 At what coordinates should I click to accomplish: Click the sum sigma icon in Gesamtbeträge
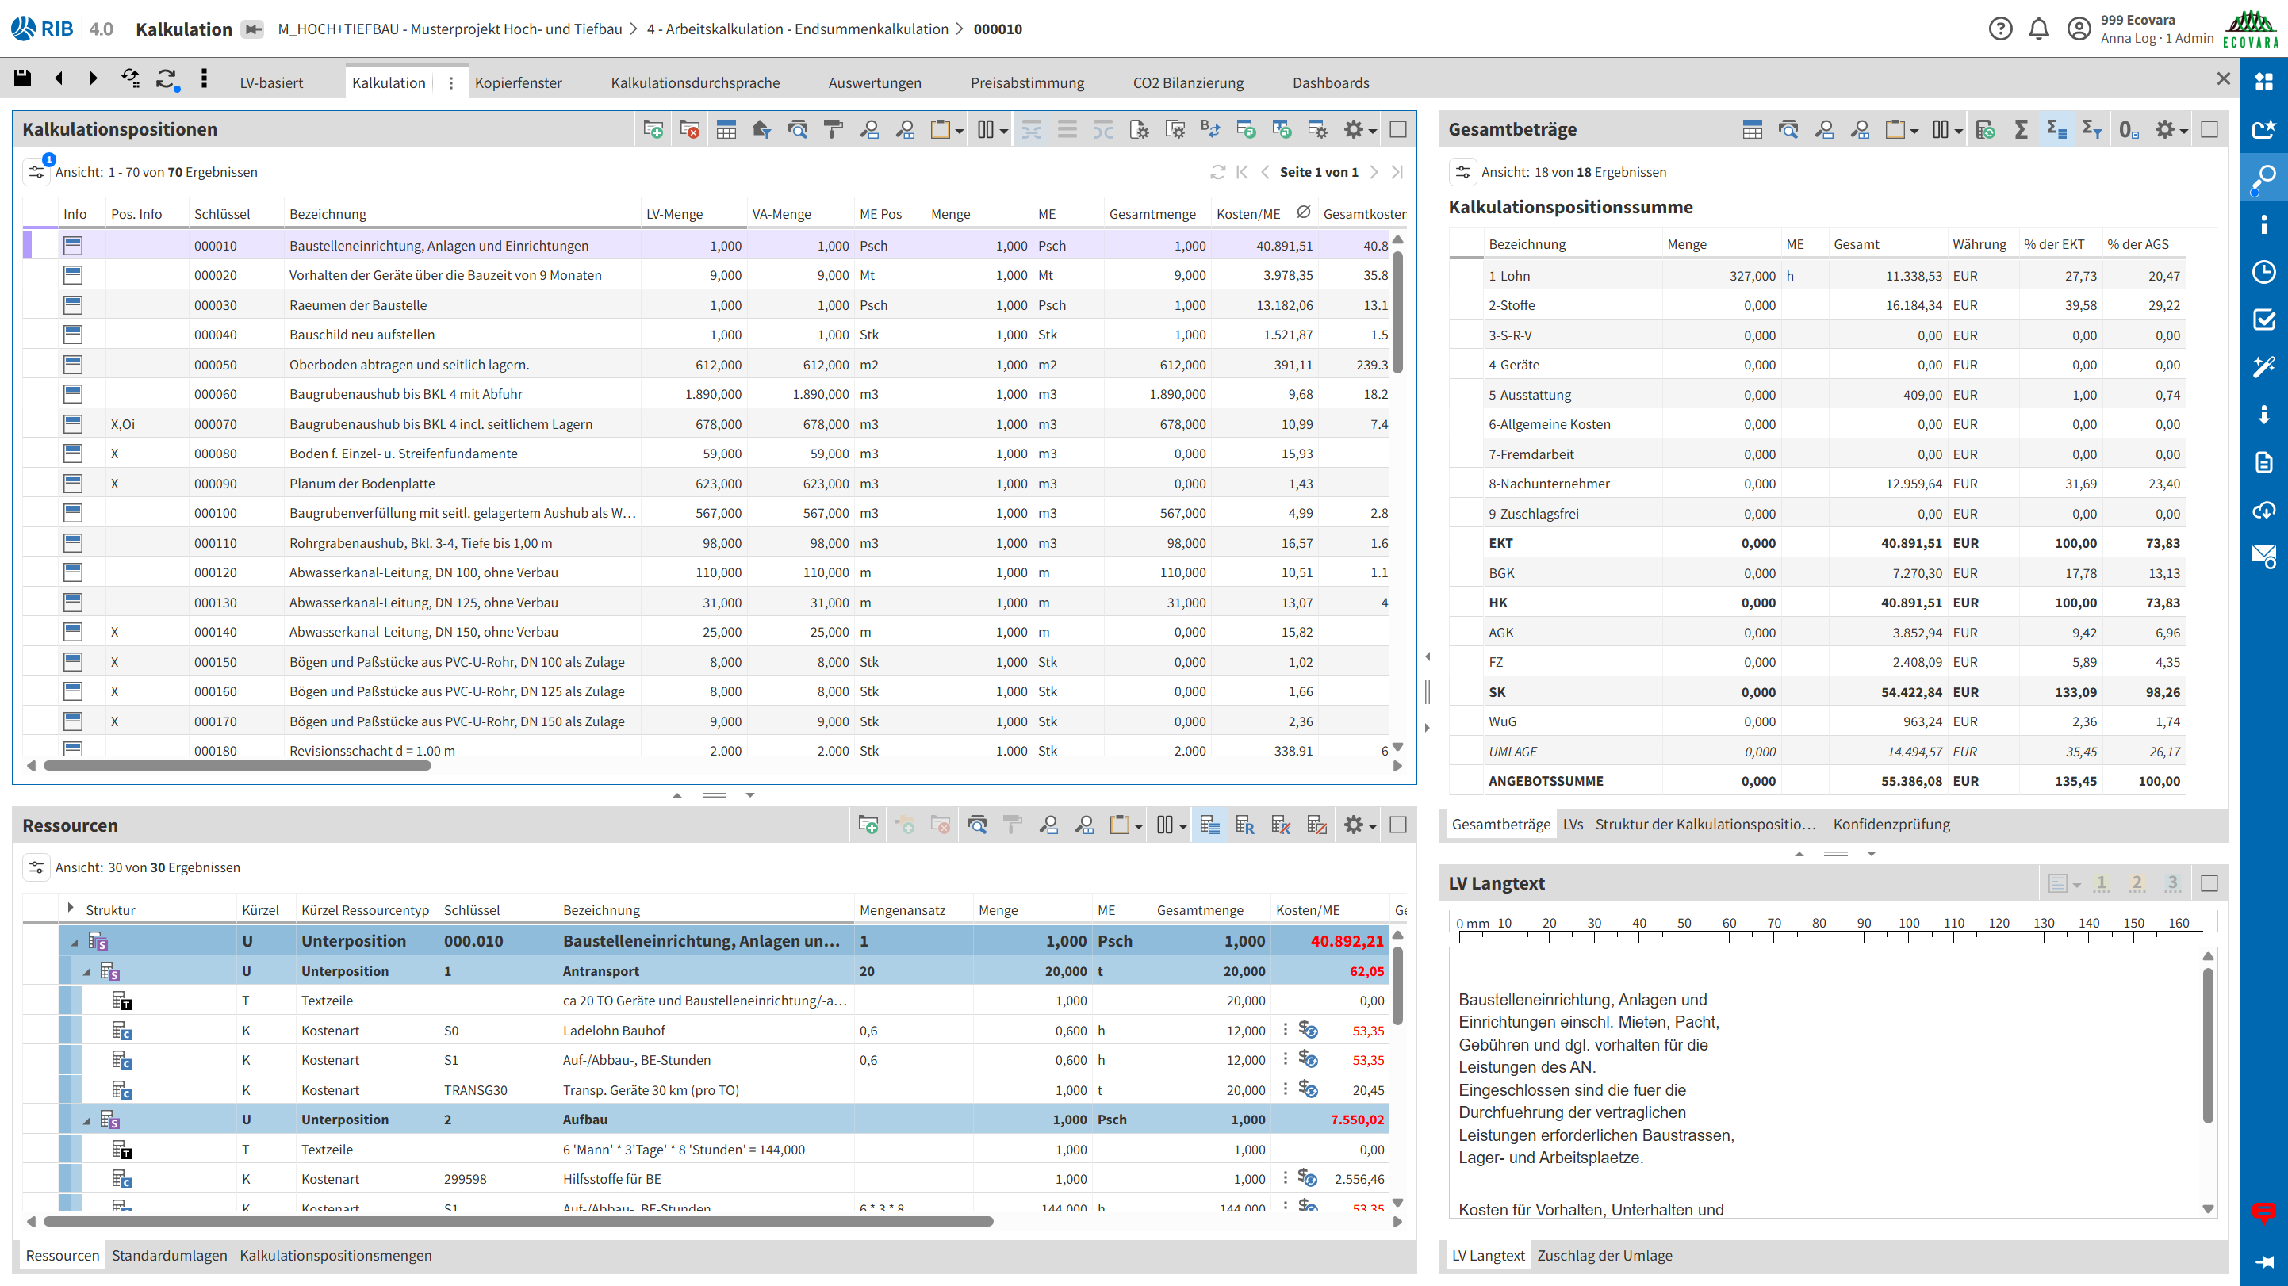click(2021, 130)
